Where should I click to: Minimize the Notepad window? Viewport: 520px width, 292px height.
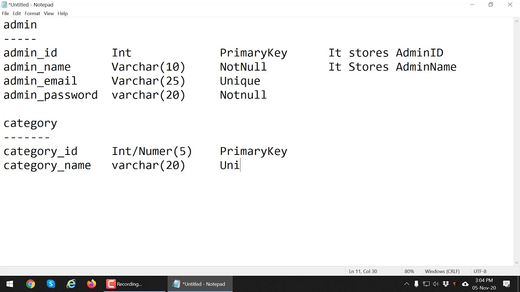point(472,4)
